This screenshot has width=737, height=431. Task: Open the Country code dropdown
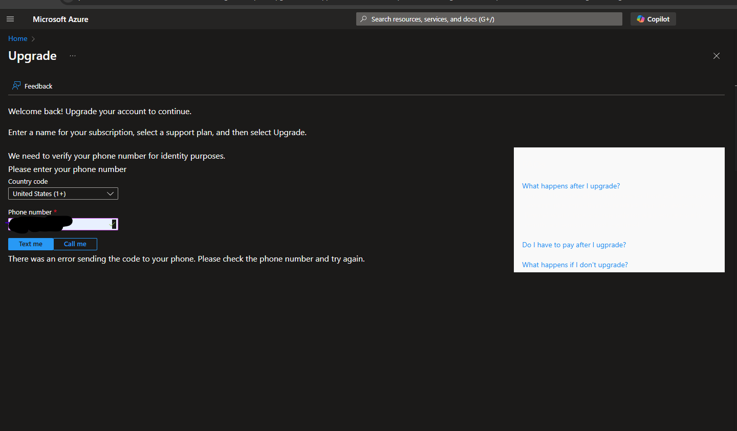pos(63,193)
